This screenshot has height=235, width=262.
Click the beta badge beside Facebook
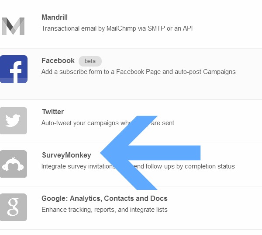tap(90, 61)
